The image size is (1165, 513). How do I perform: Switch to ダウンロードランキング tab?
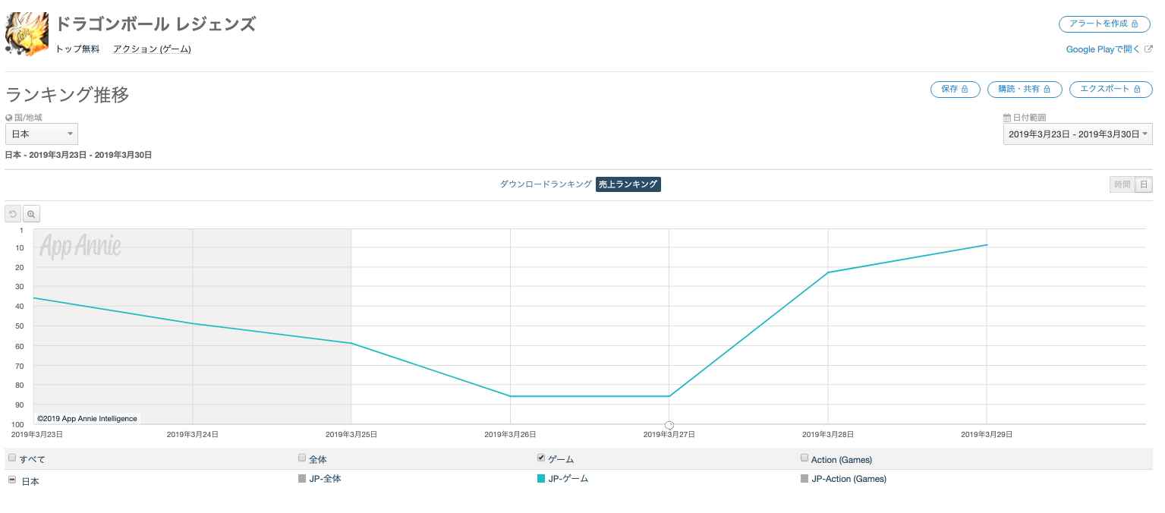coord(546,184)
